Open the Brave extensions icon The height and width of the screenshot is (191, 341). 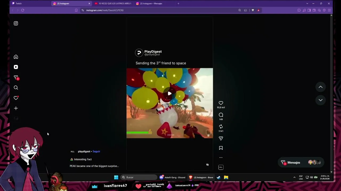(299, 10)
